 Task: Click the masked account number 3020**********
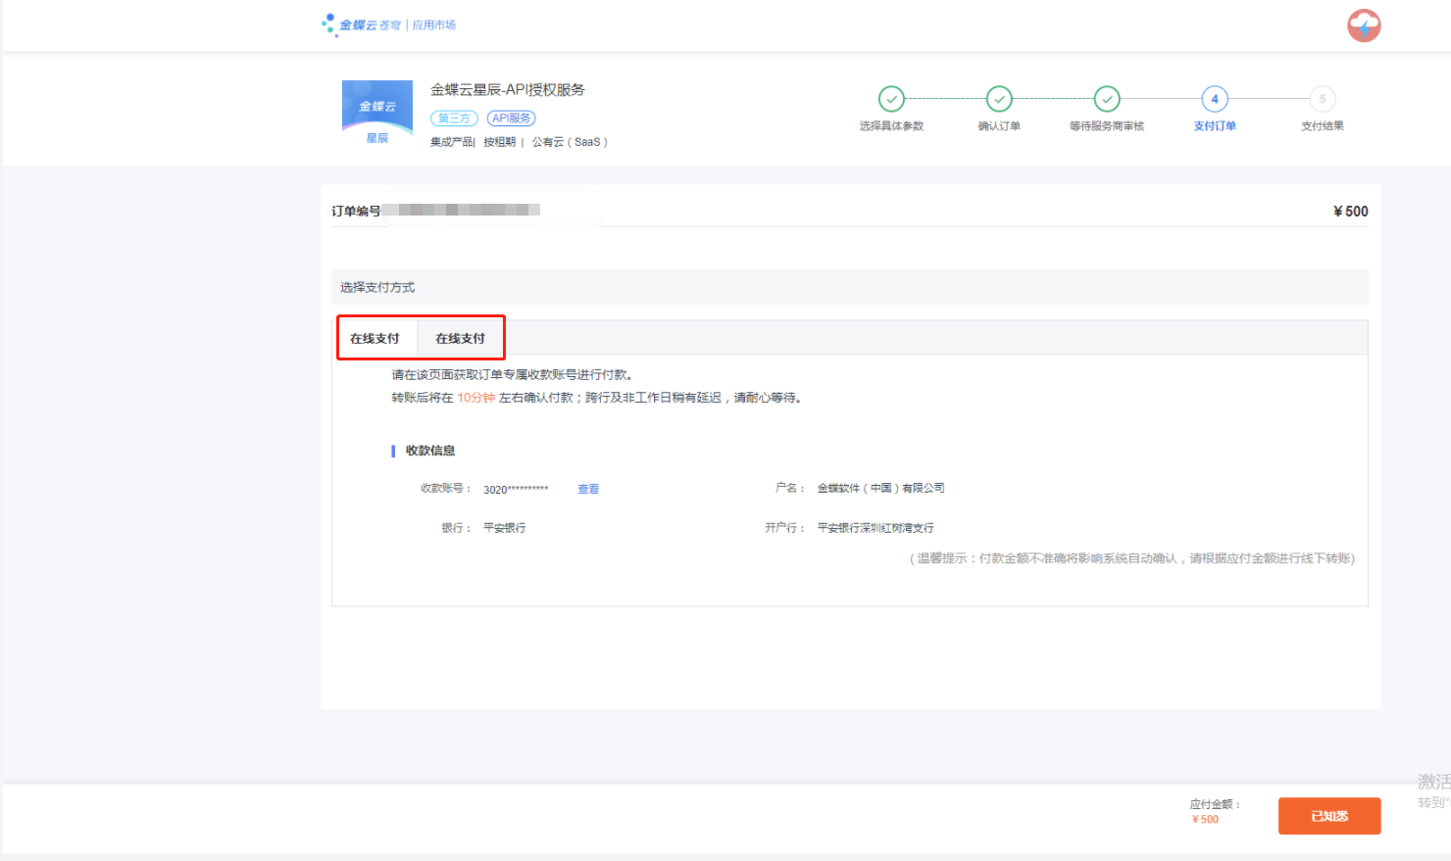tap(516, 489)
